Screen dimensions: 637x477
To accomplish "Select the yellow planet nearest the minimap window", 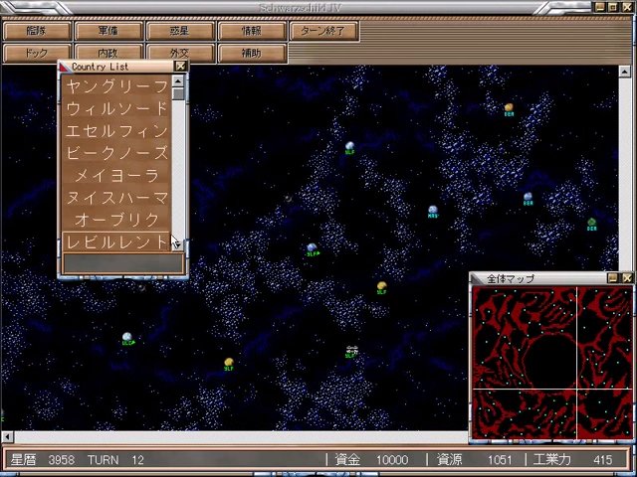I will point(381,287).
